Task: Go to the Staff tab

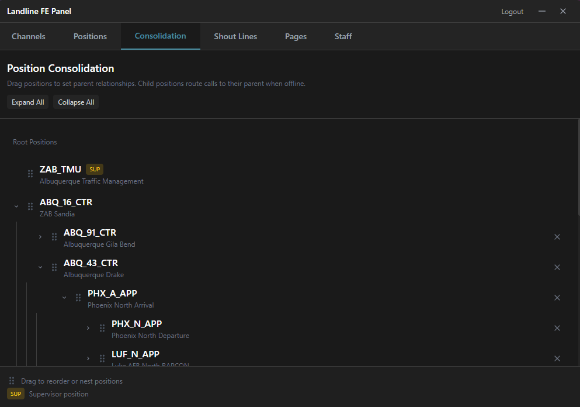Action: coord(343,36)
